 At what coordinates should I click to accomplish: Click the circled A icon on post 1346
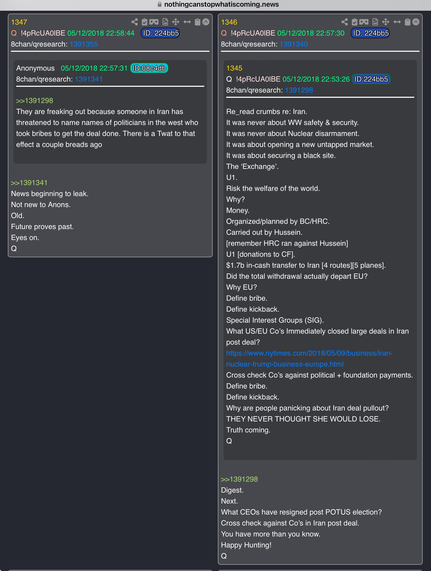416,22
